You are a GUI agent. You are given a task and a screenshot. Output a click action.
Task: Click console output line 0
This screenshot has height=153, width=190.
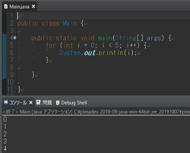pyautogui.click(x=5, y=119)
